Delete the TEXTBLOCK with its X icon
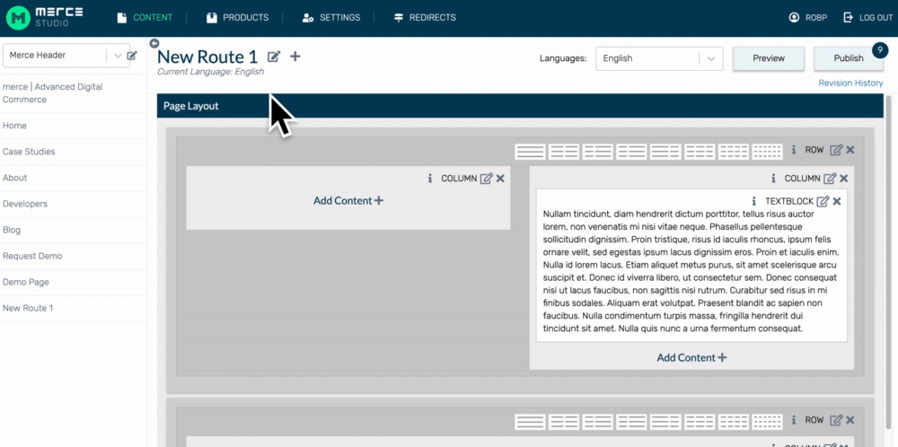 (837, 201)
